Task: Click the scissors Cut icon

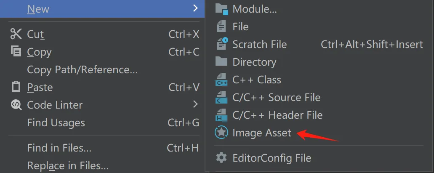Action: (16, 34)
